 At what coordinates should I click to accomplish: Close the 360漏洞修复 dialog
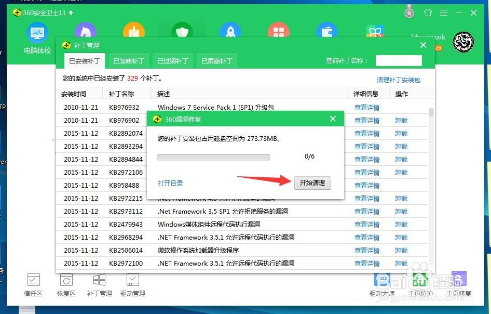click(x=333, y=119)
